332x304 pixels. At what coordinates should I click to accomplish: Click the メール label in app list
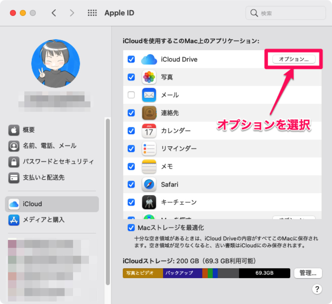pos(170,95)
